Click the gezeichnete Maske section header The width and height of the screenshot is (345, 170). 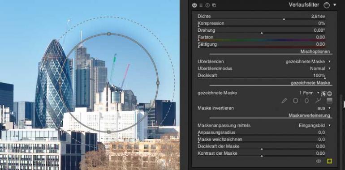(310, 83)
